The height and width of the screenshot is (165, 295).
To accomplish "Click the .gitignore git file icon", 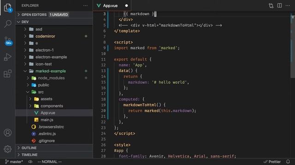I will click(x=34, y=141).
